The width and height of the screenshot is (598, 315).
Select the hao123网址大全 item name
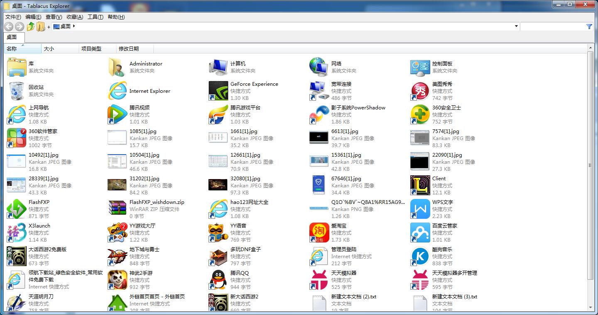(250, 202)
